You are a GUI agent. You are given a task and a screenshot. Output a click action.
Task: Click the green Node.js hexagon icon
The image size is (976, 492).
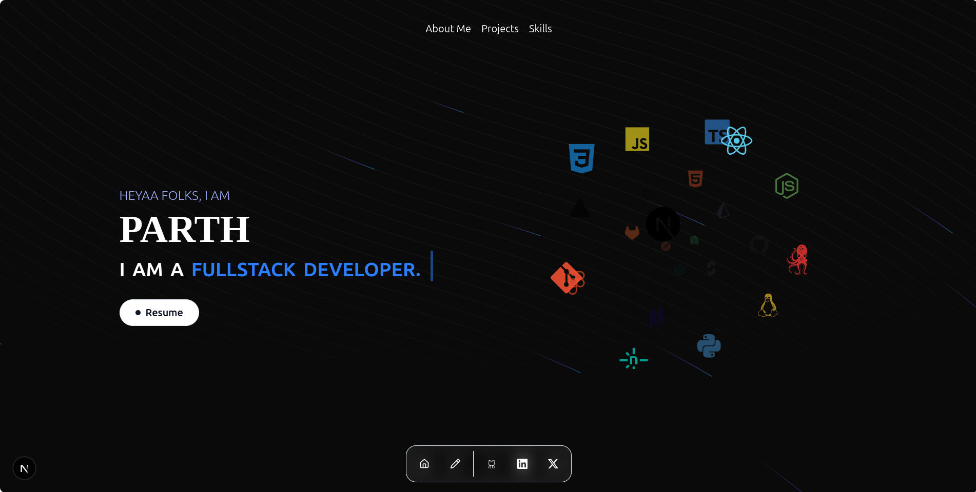[787, 186]
